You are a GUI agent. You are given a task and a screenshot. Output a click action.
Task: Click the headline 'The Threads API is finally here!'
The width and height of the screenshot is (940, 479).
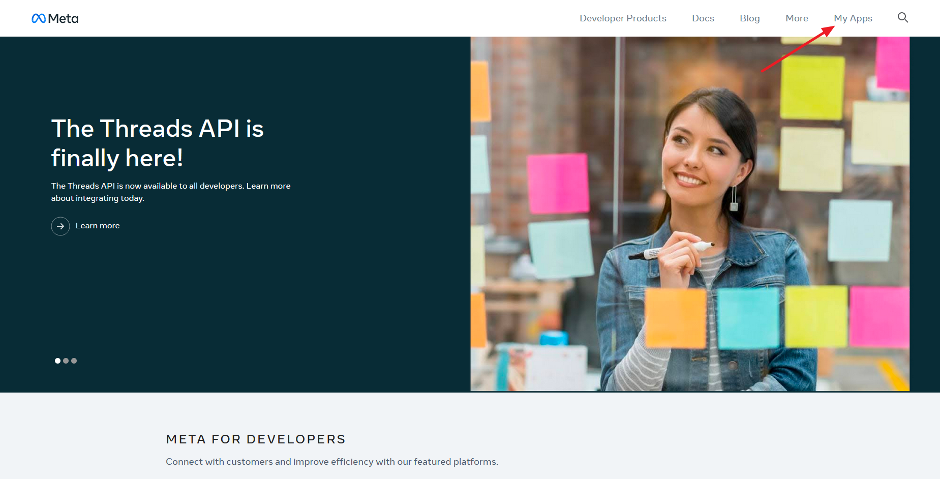158,143
